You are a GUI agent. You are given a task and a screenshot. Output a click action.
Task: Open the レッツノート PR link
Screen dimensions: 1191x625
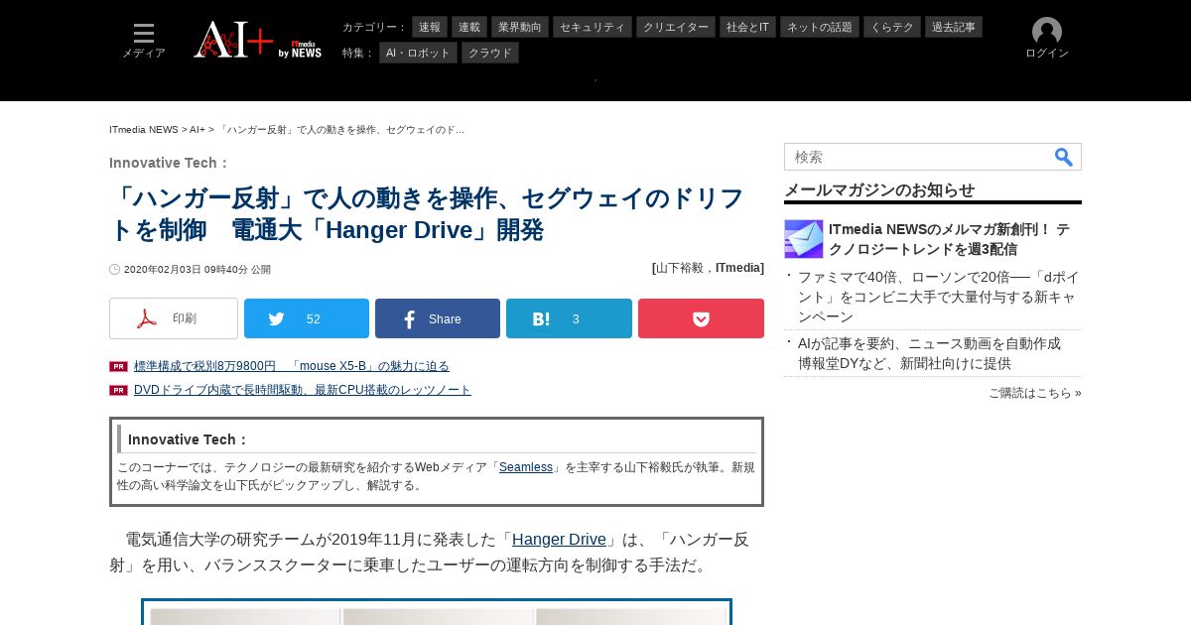(303, 390)
